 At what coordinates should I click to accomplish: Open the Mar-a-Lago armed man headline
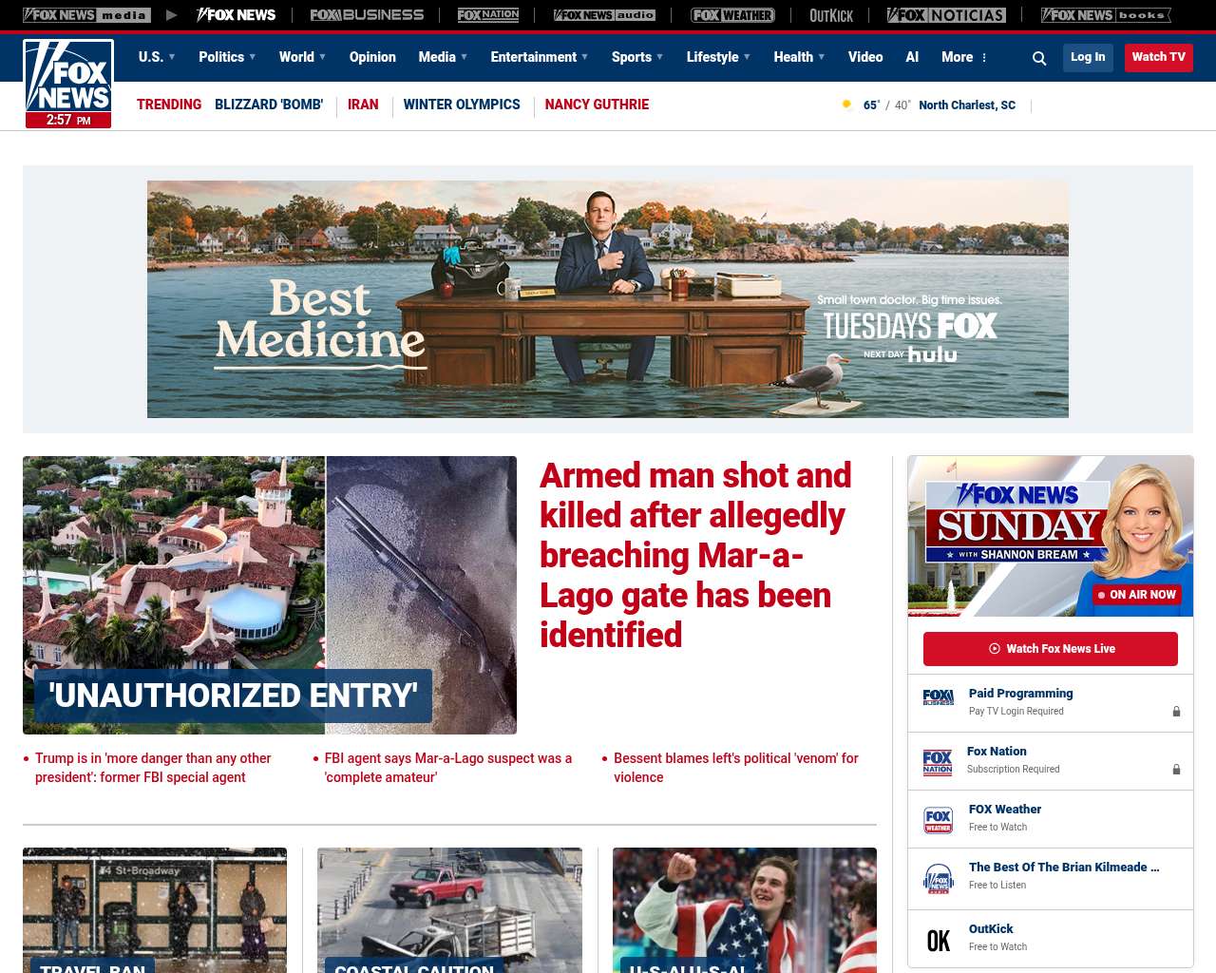click(695, 555)
